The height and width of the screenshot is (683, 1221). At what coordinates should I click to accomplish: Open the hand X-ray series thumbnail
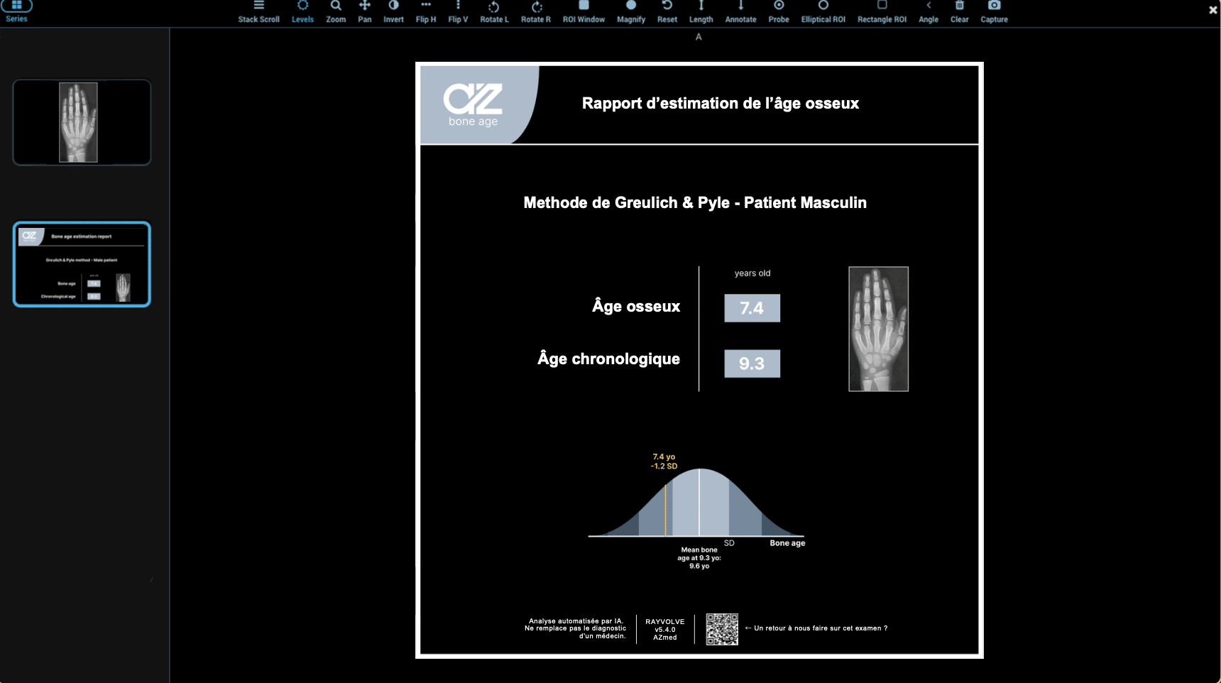pyautogui.click(x=82, y=122)
